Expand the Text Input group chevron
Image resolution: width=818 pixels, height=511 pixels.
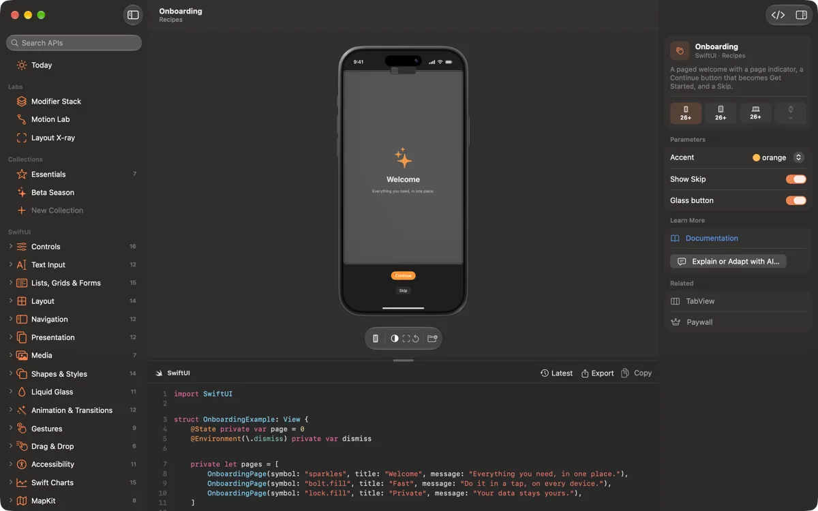point(10,264)
